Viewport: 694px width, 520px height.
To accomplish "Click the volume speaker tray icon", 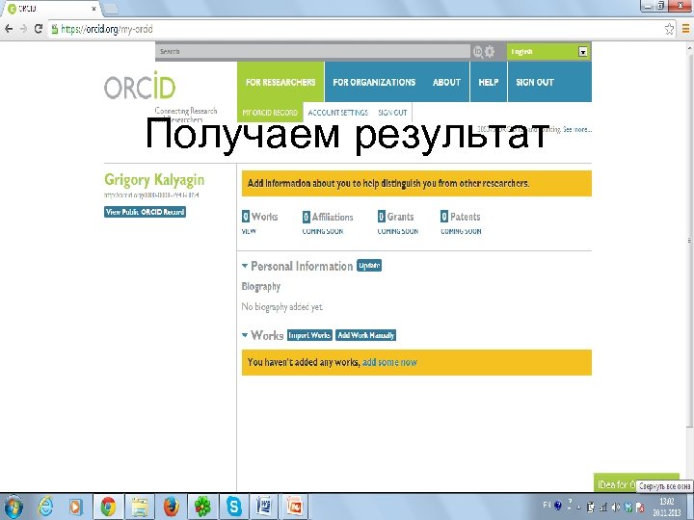I will pos(615,507).
